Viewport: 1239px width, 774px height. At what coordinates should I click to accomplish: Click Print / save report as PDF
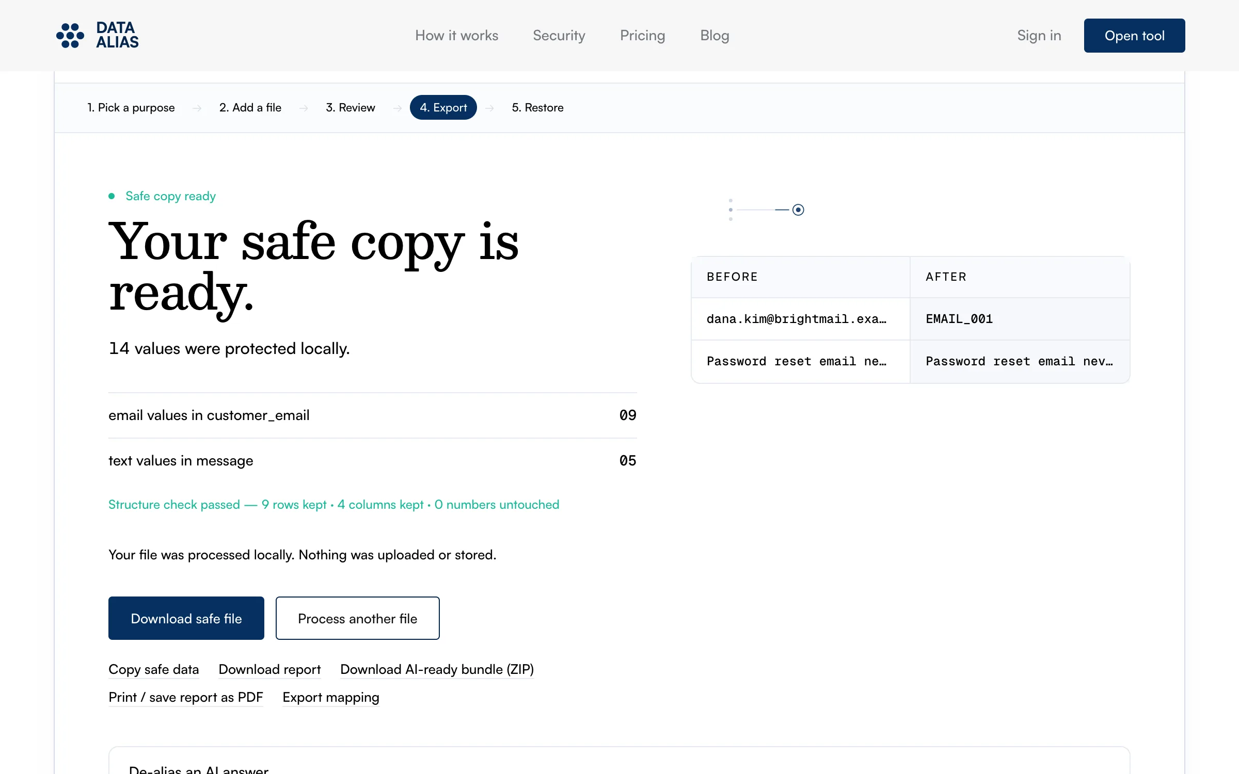[186, 697]
